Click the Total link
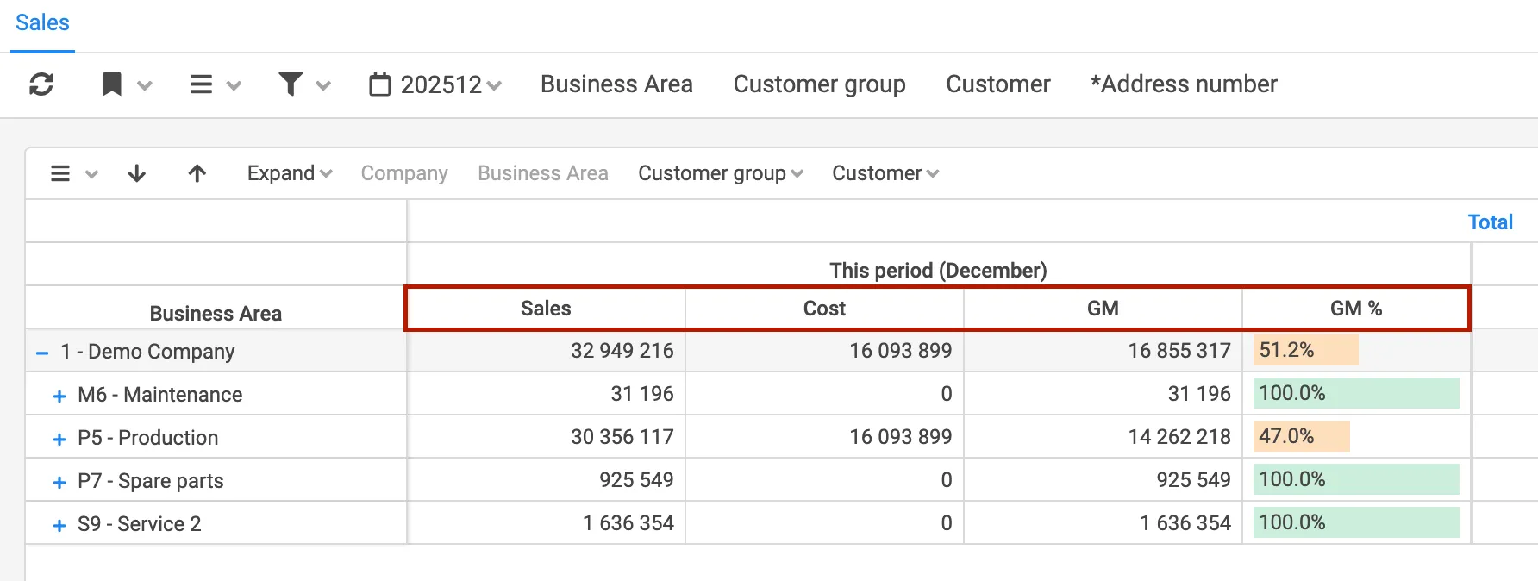 click(1490, 222)
